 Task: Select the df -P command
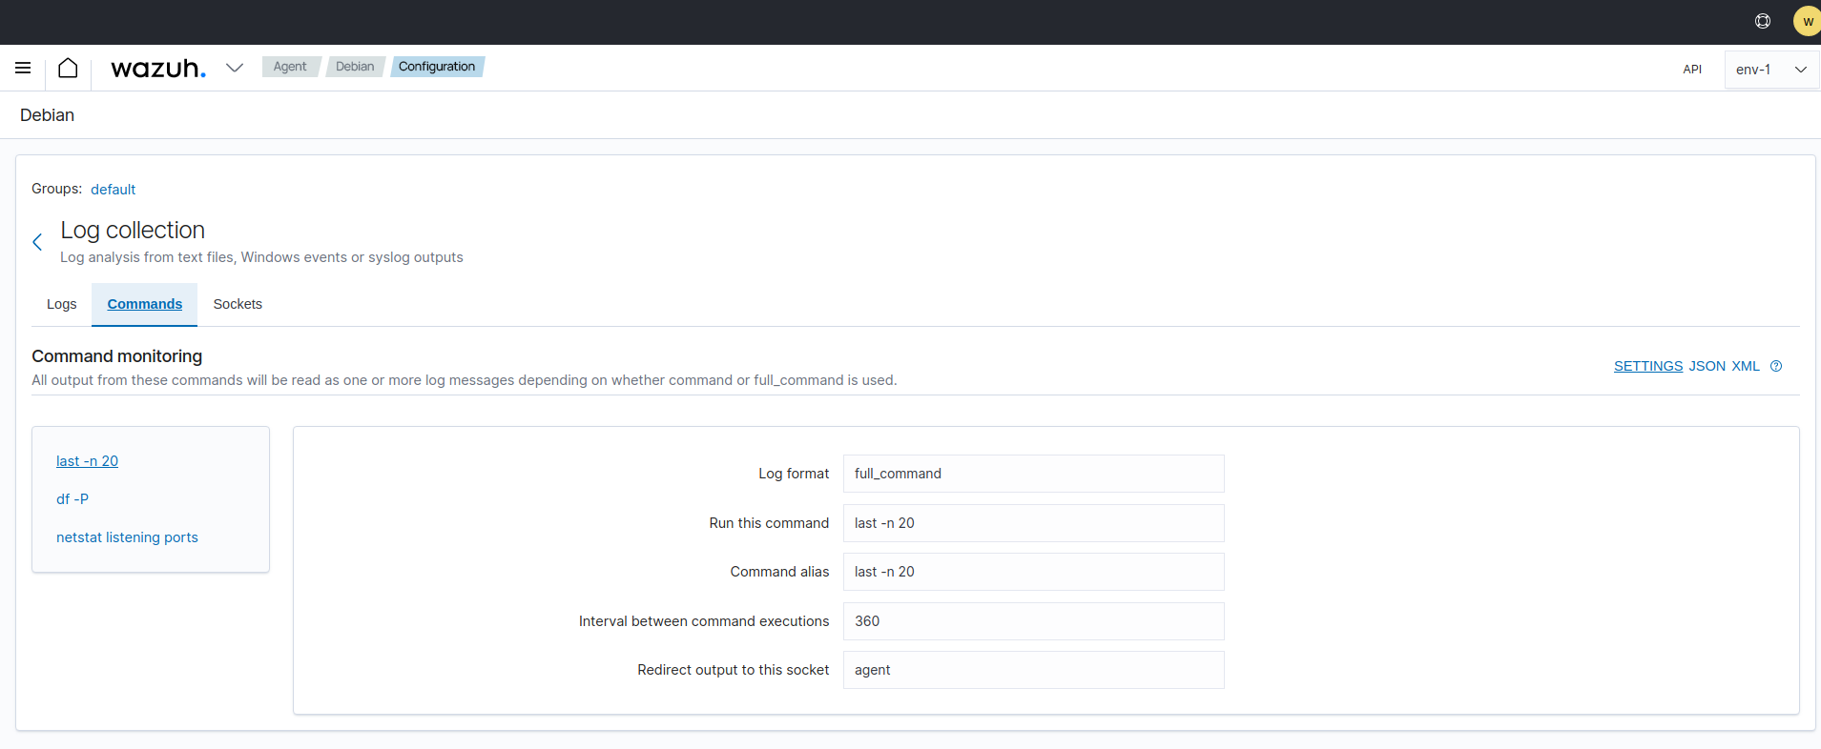72,499
